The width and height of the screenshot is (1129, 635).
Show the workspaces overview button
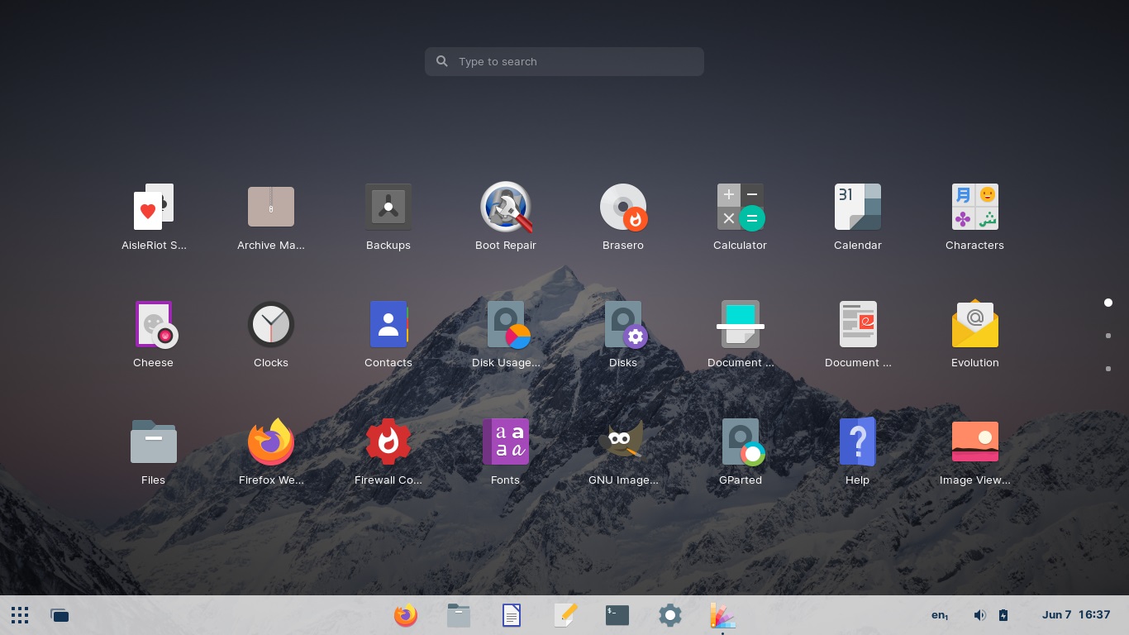point(60,615)
